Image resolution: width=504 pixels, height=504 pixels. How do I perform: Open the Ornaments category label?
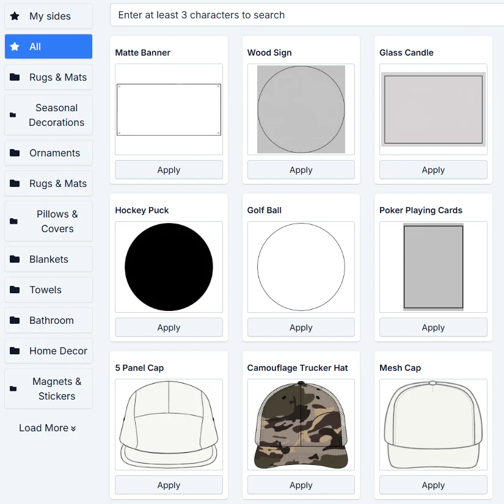pos(54,153)
